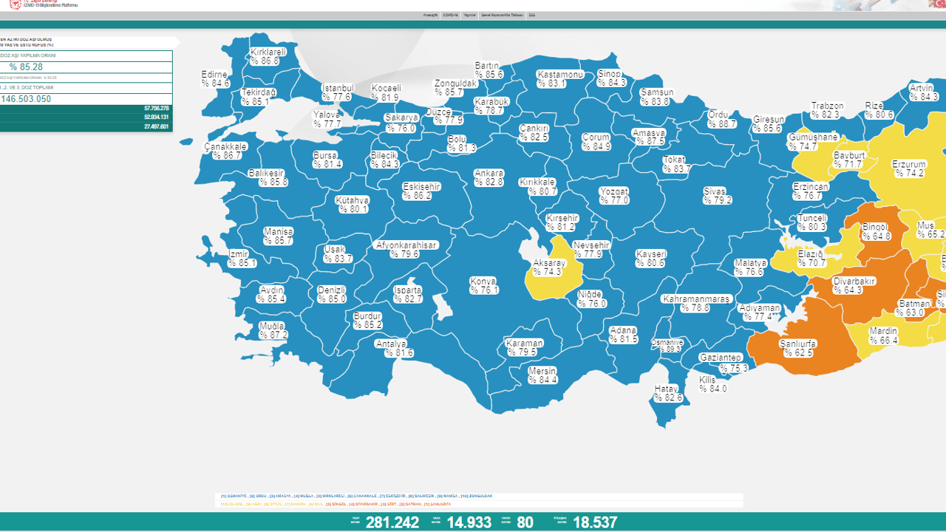Select Izmir province showing % 85.1
Screen dimensions: 946x532
(237, 258)
